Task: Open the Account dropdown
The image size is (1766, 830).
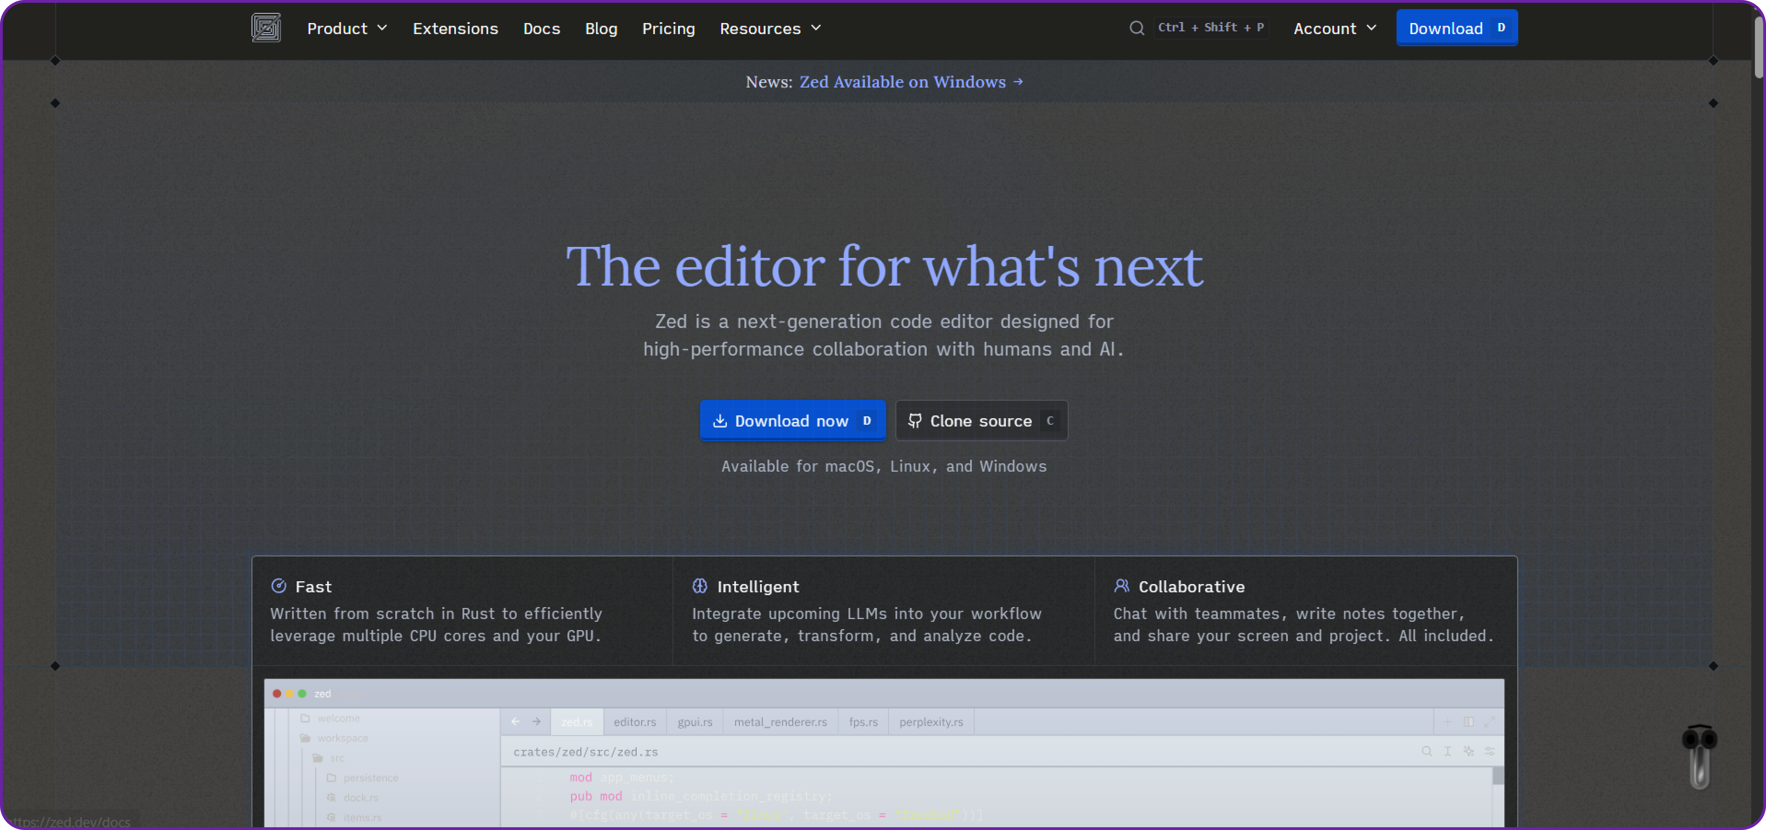Action: tap(1334, 28)
